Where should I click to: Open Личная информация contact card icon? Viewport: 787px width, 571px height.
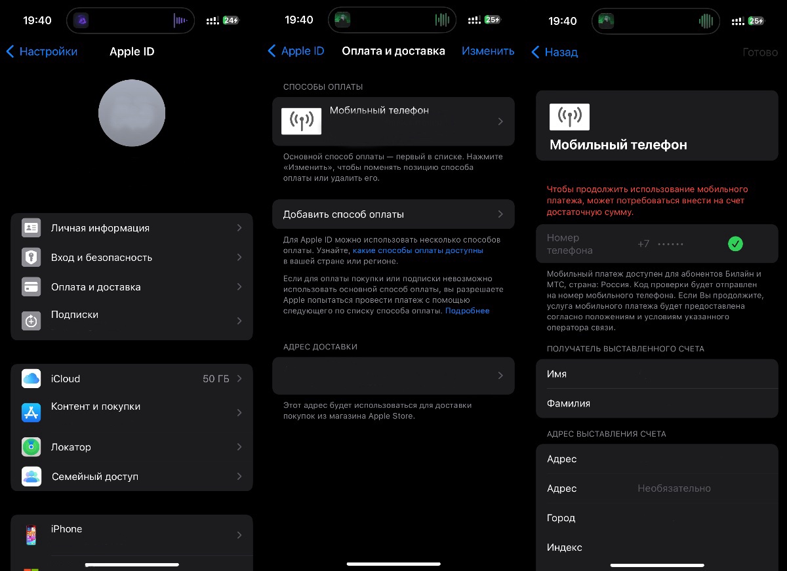(x=31, y=228)
